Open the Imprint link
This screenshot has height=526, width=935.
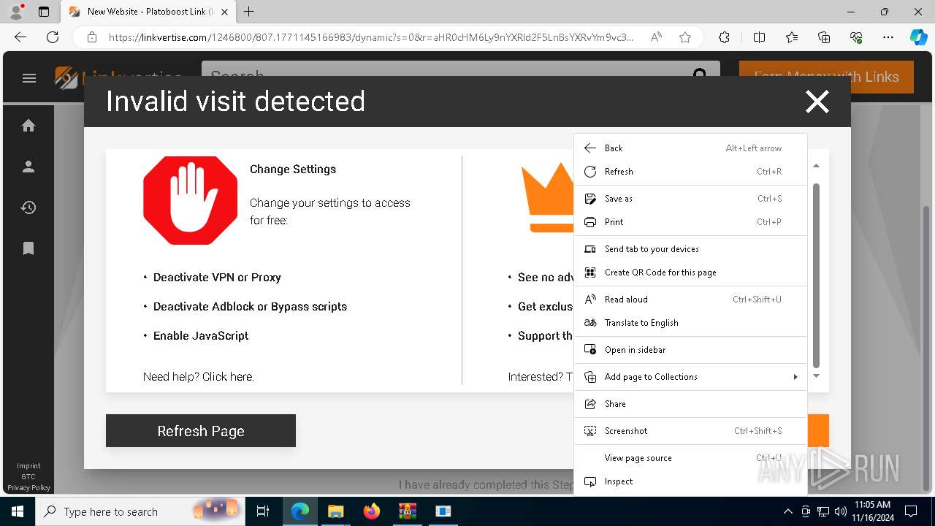28,466
